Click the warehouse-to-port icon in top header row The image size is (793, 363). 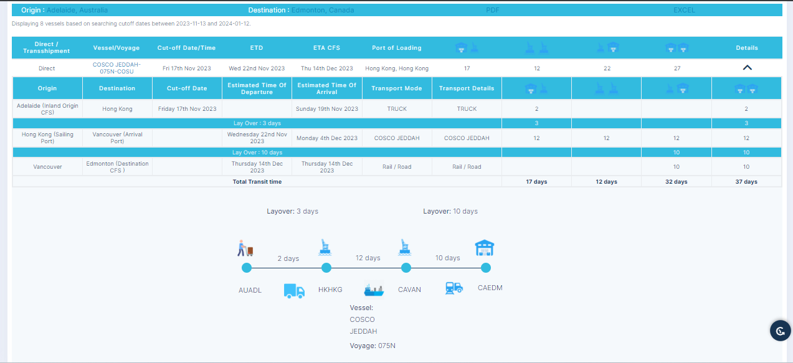click(466, 48)
